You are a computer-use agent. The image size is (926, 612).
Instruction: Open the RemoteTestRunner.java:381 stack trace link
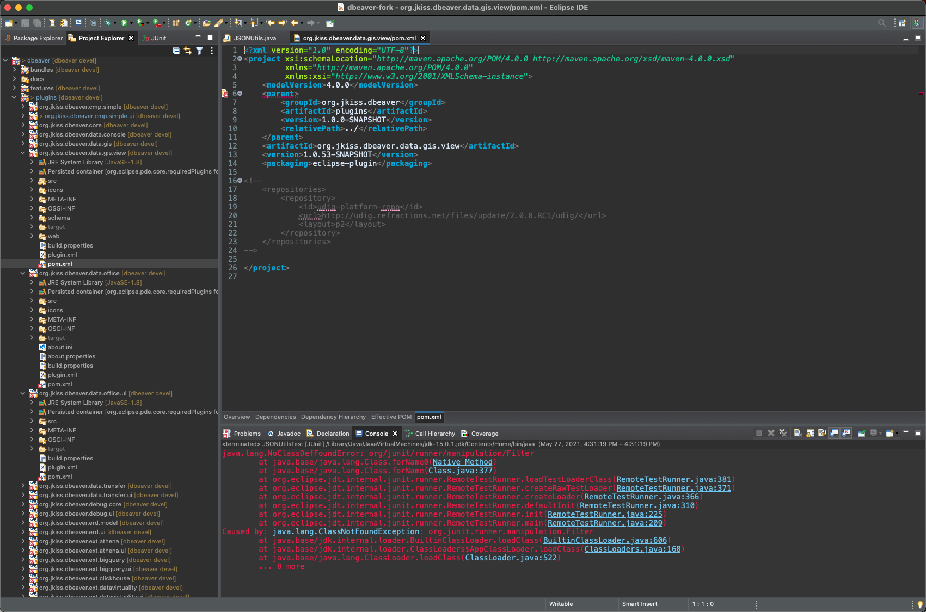(x=673, y=479)
